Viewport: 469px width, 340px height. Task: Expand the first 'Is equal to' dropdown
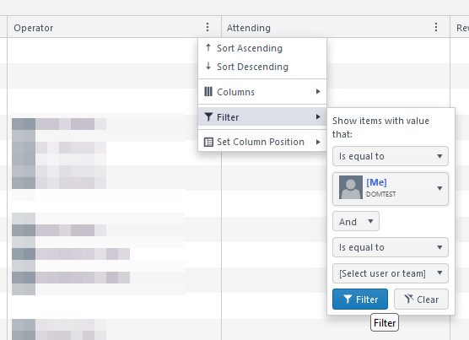click(391, 156)
